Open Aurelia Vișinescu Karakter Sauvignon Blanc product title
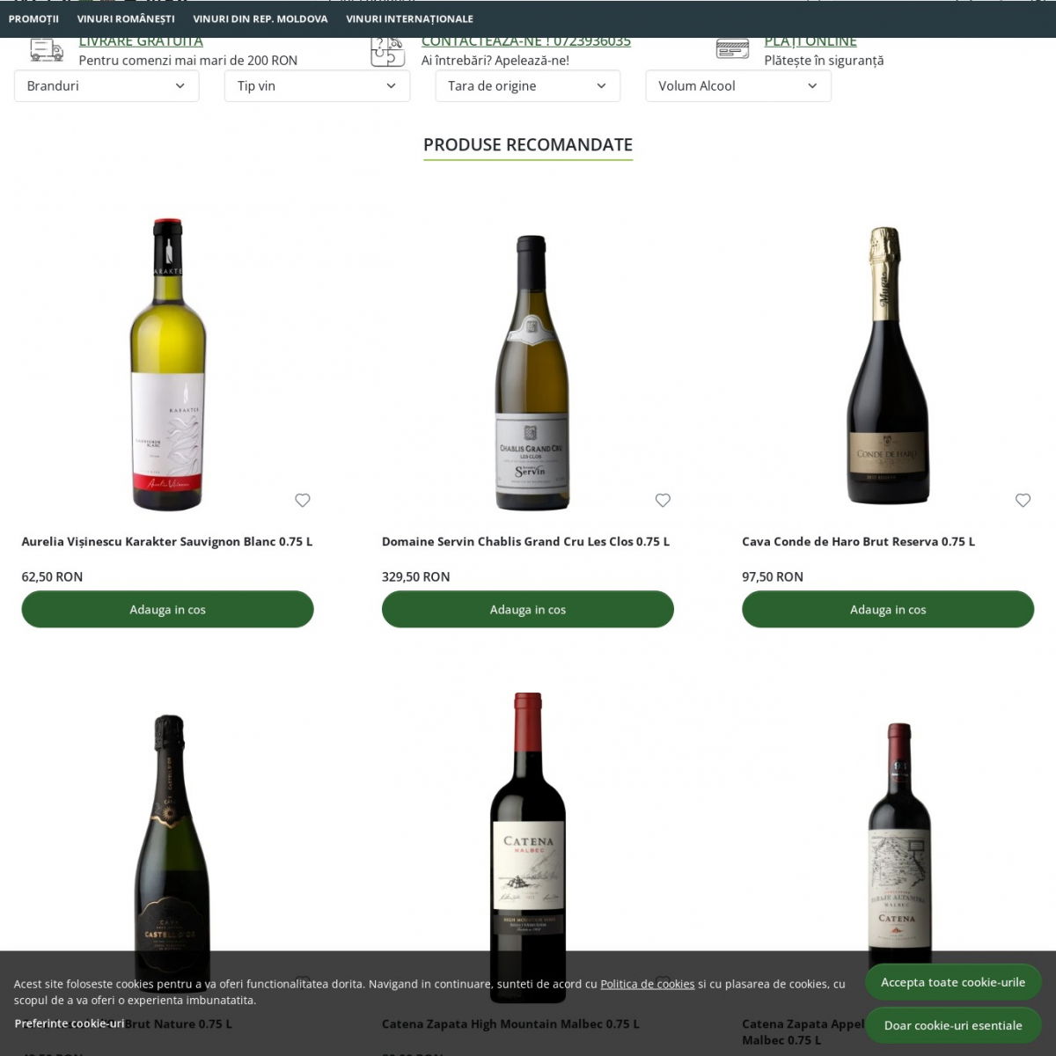Viewport: 1056px width, 1056px height. (167, 541)
